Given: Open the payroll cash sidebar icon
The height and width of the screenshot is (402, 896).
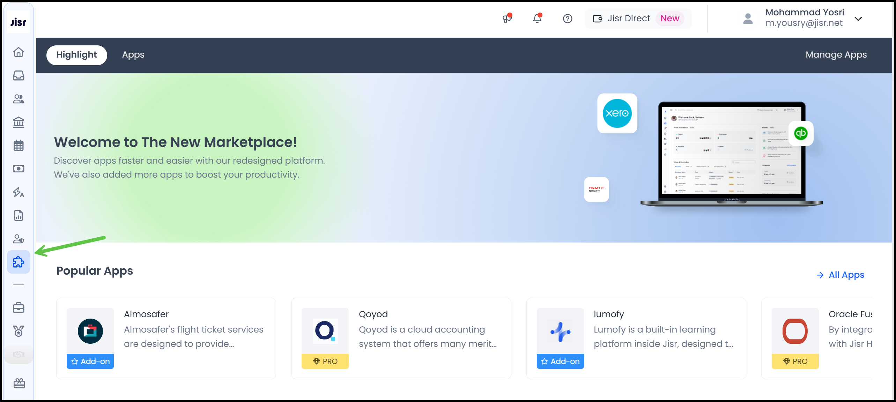Looking at the screenshot, I should [18, 169].
